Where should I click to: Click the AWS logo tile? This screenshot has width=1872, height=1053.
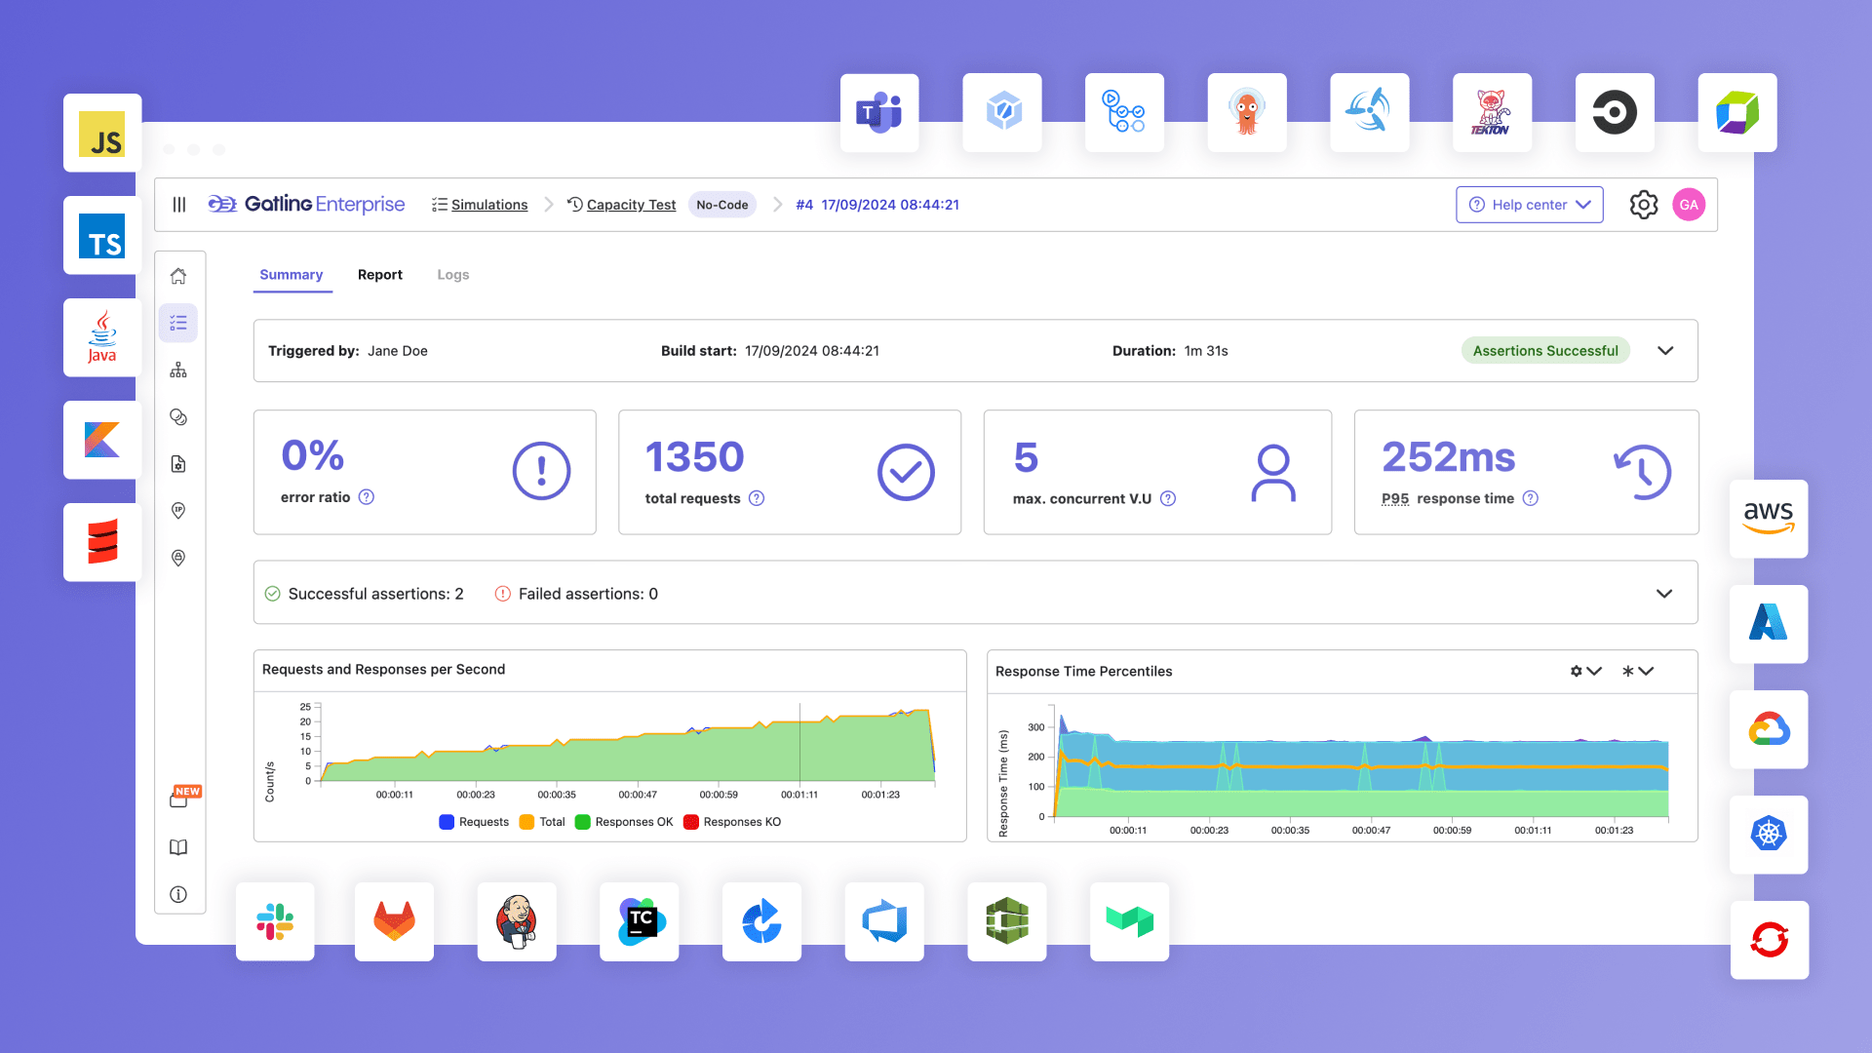click(x=1769, y=519)
